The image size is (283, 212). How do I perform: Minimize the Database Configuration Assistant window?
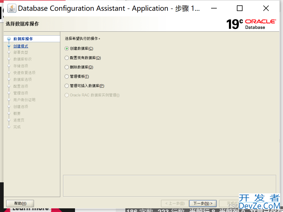coord(214,8)
